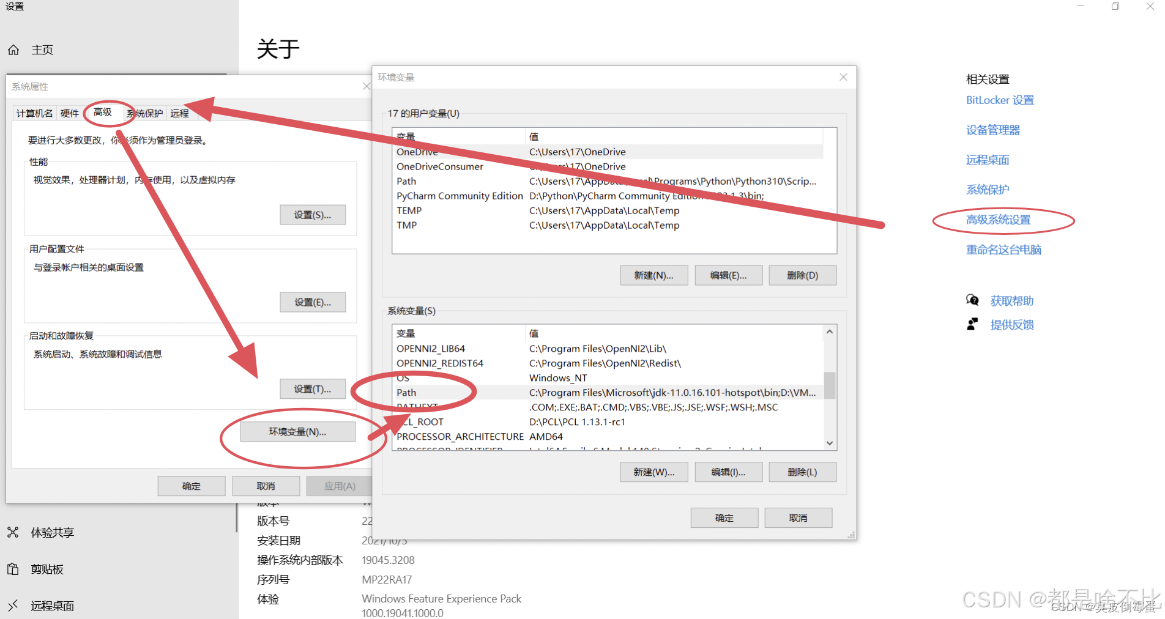Select PyCharm Community Edition variable row
This screenshot has height=619, width=1165.
tap(608, 196)
